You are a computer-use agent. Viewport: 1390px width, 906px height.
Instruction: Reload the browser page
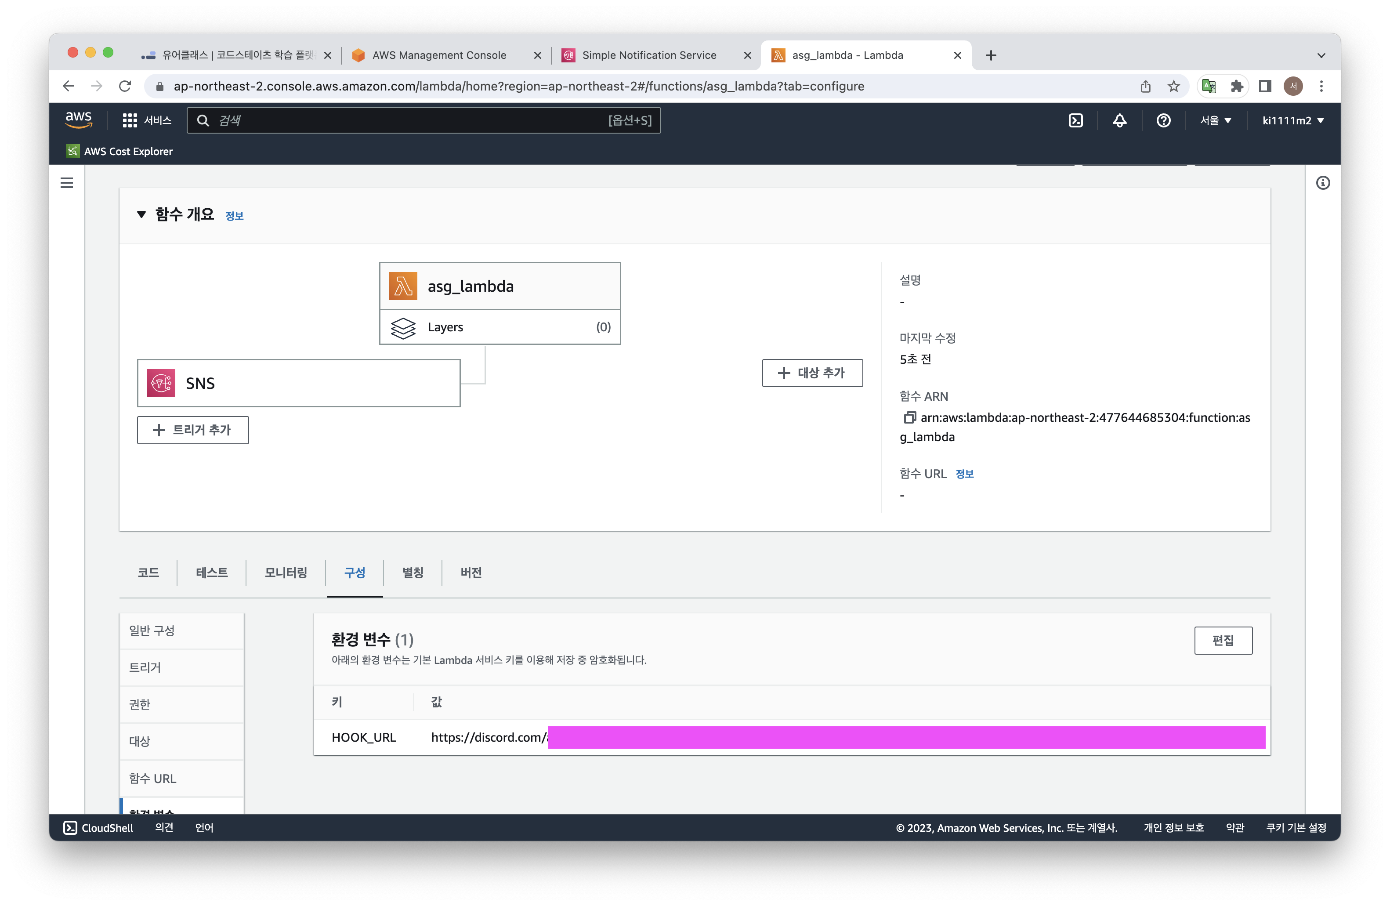pos(125,87)
